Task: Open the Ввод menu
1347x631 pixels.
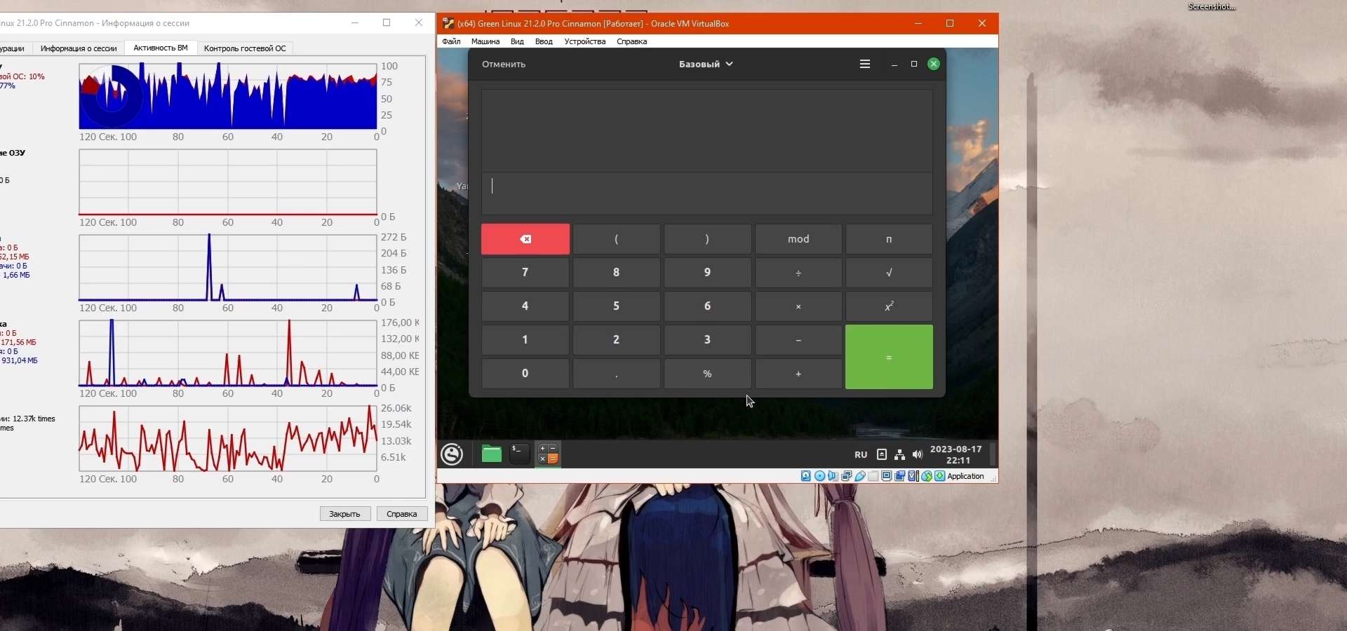Action: click(x=544, y=41)
